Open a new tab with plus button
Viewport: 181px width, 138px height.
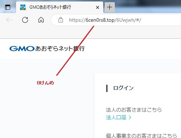pos(110,7)
